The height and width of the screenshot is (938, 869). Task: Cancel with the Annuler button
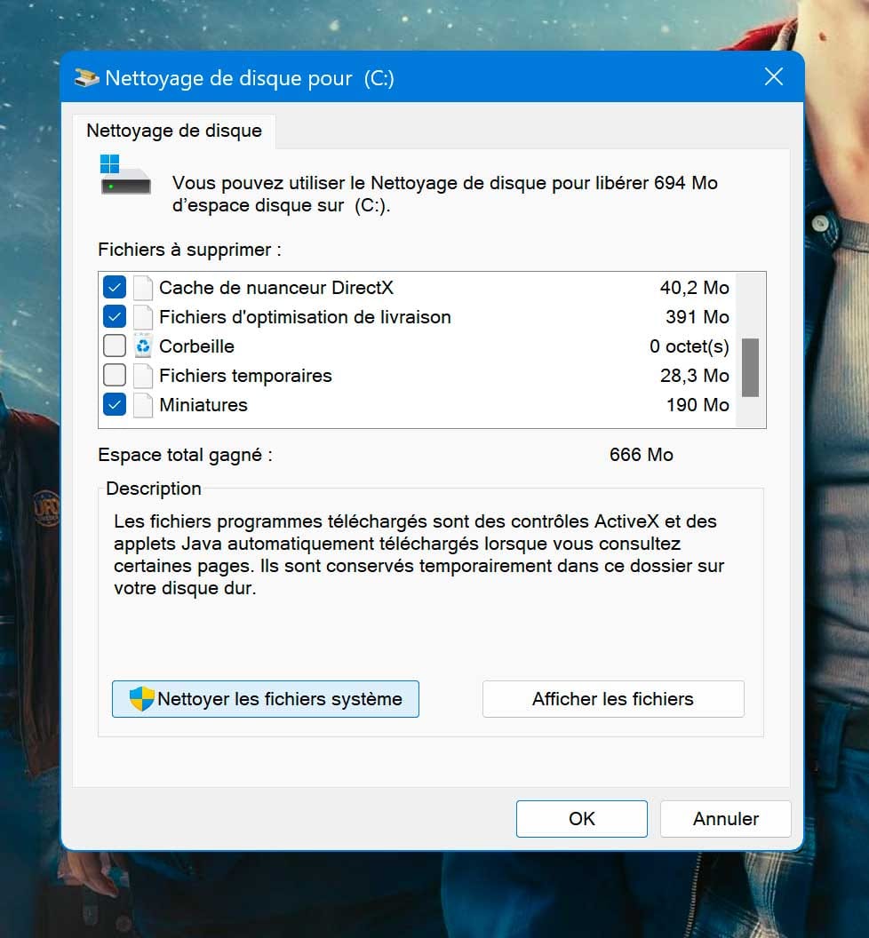tap(725, 819)
